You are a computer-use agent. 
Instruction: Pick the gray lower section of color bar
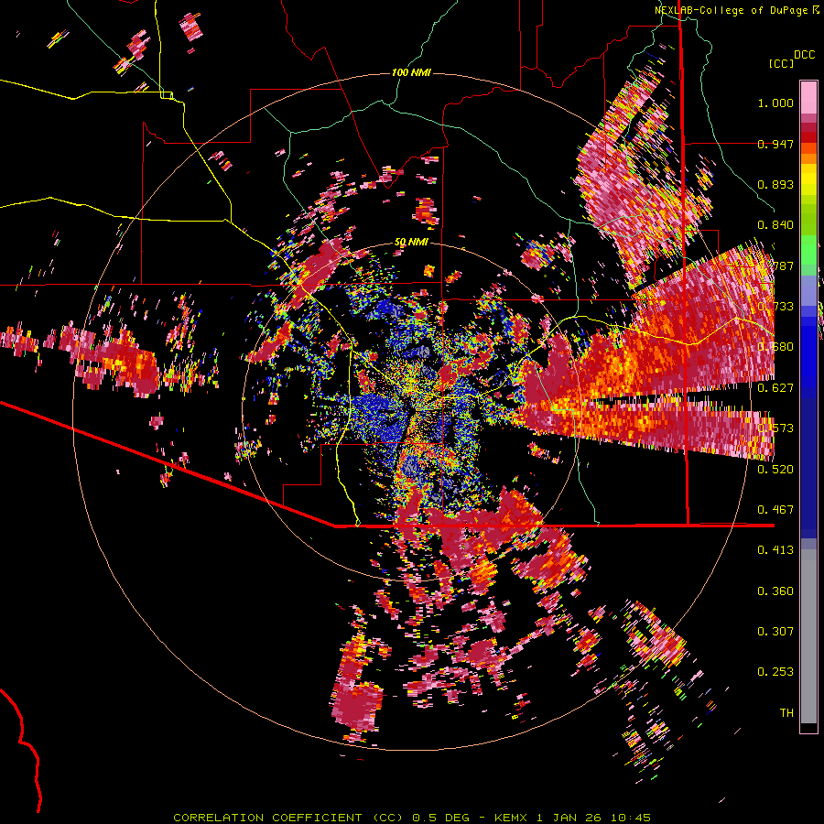808,636
